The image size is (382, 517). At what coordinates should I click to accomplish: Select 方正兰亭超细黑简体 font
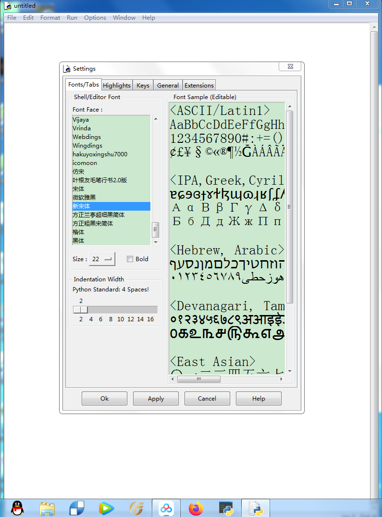tap(111, 214)
